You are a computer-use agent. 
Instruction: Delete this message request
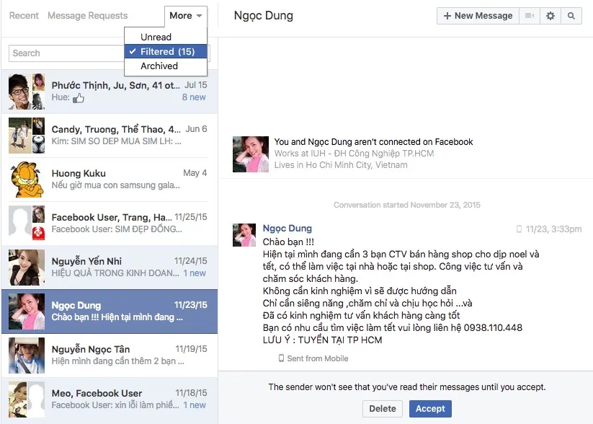click(383, 409)
